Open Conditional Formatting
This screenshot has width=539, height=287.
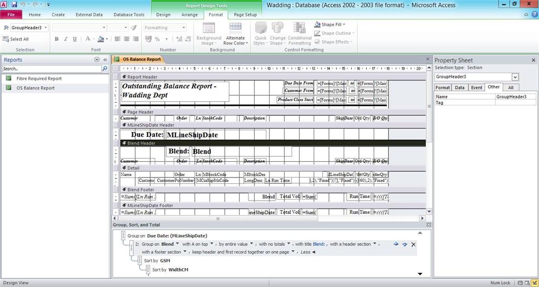pyautogui.click(x=300, y=34)
